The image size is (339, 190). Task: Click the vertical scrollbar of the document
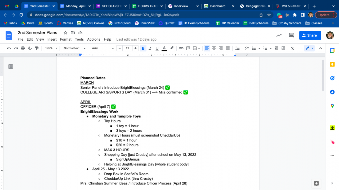point(323,75)
